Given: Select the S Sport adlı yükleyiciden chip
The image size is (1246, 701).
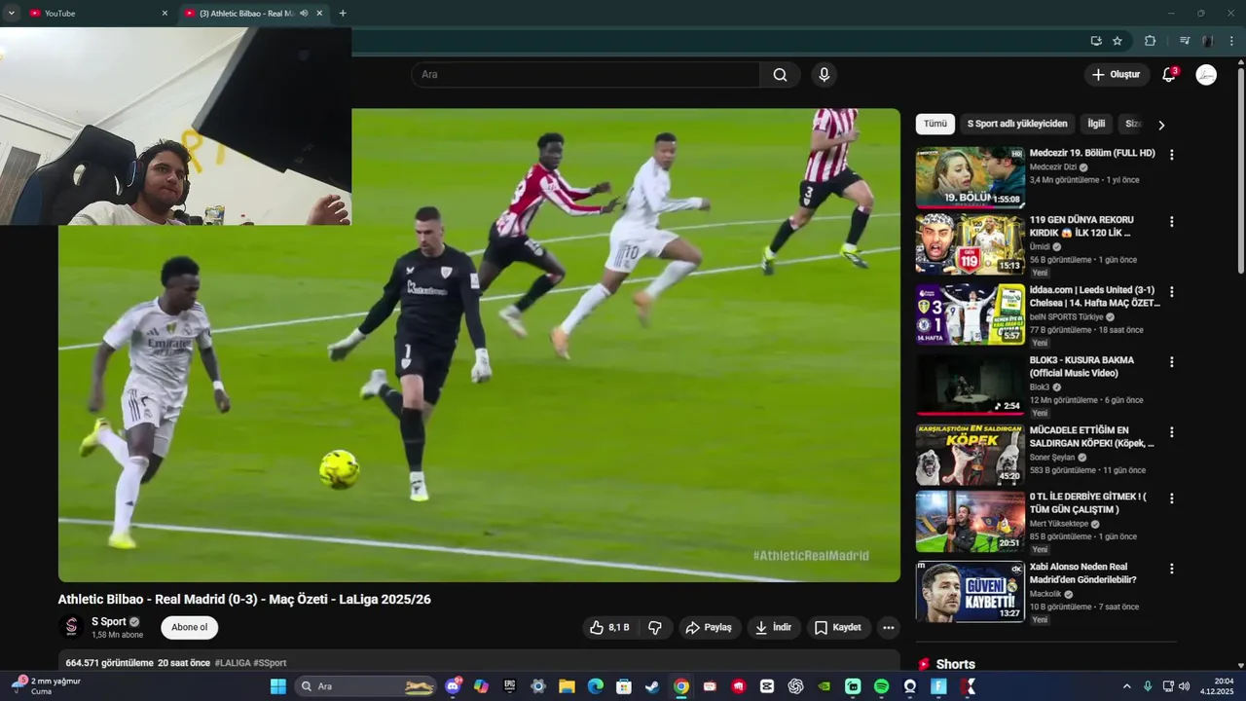Looking at the screenshot, I should pos(1017,125).
